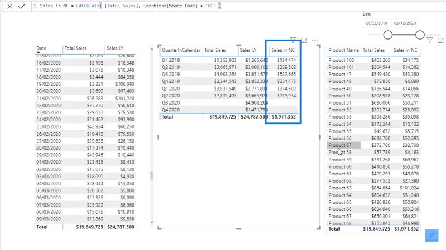This screenshot has width=446, height=250.
Task: Click the $24,787,508 total in date table
Action: tap(120, 227)
